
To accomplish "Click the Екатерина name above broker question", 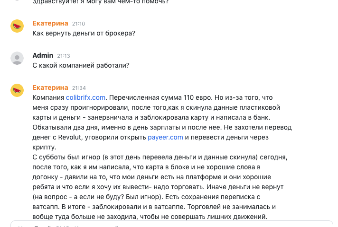I will [50, 23].
